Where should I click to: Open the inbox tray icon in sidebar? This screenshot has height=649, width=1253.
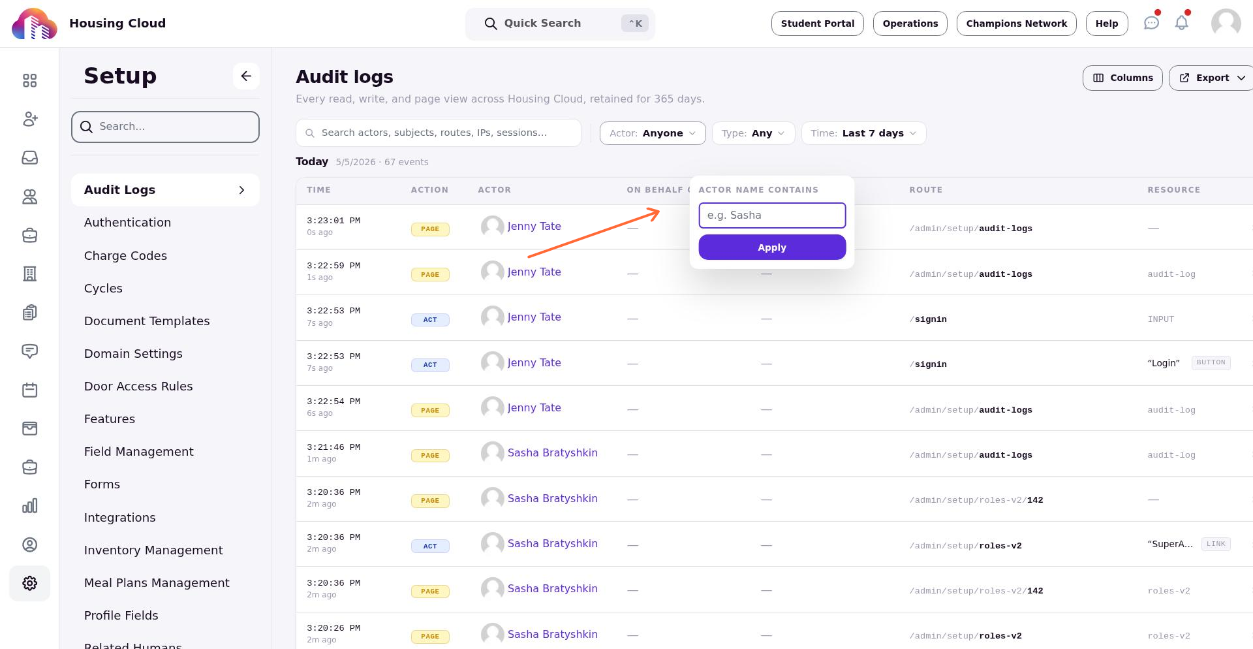click(29, 157)
